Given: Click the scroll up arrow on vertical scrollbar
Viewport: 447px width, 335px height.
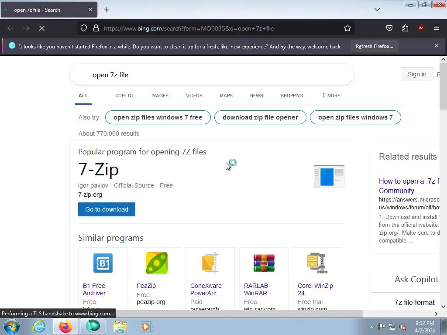Looking at the screenshot, I should tap(443, 59).
